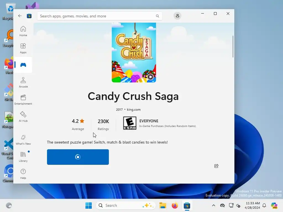Click Microsoft Store taskbar icon
The image size is (283, 212).
[187, 205]
